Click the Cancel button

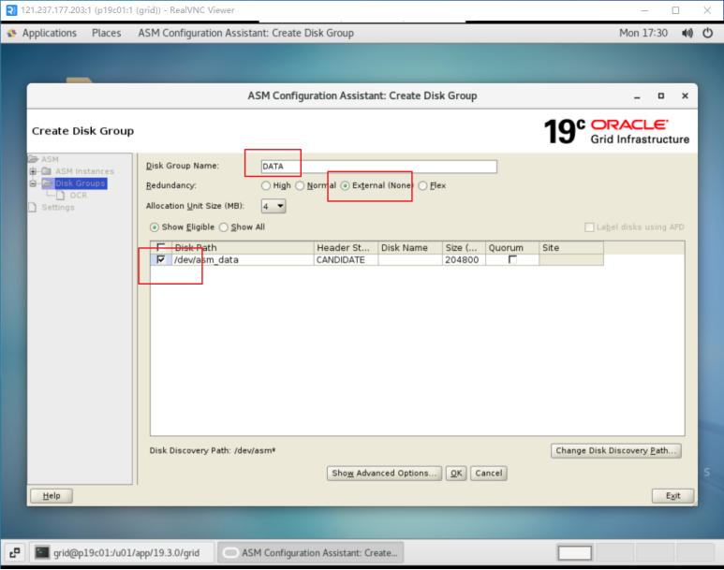pos(489,473)
